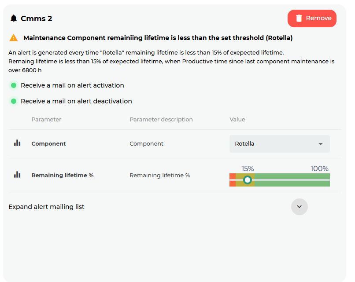Image resolution: width=355 pixels, height=282 pixels.
Task: Click the Cmms 2 alert title
Action: [x=37, y=18]
